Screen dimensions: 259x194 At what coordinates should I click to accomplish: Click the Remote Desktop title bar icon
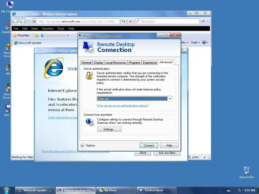click(x=81, y=36)
